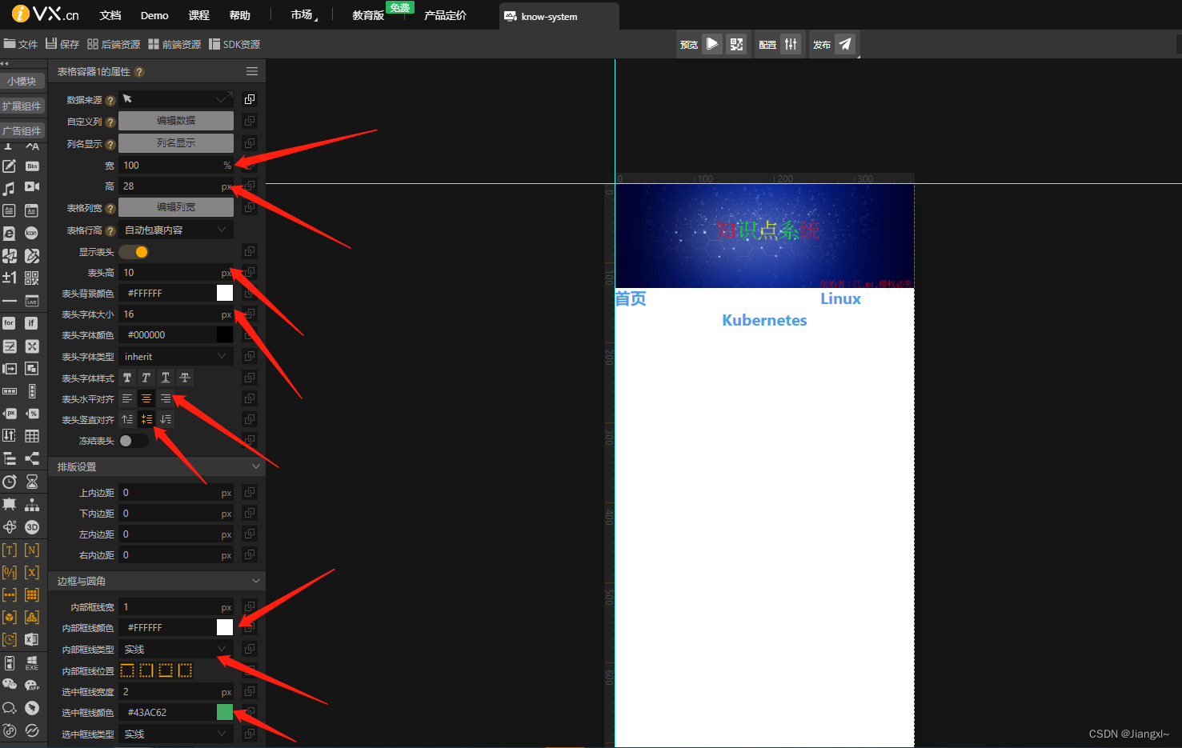Screen dimensions: 1182x748
Task: Select the Btn button component
Action: [x=32, y=166]
